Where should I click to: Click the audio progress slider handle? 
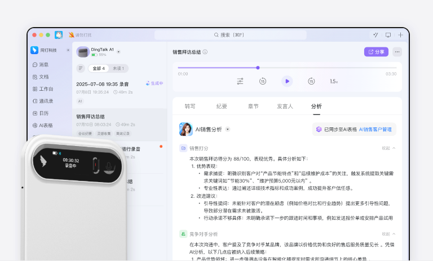point(258,68)
